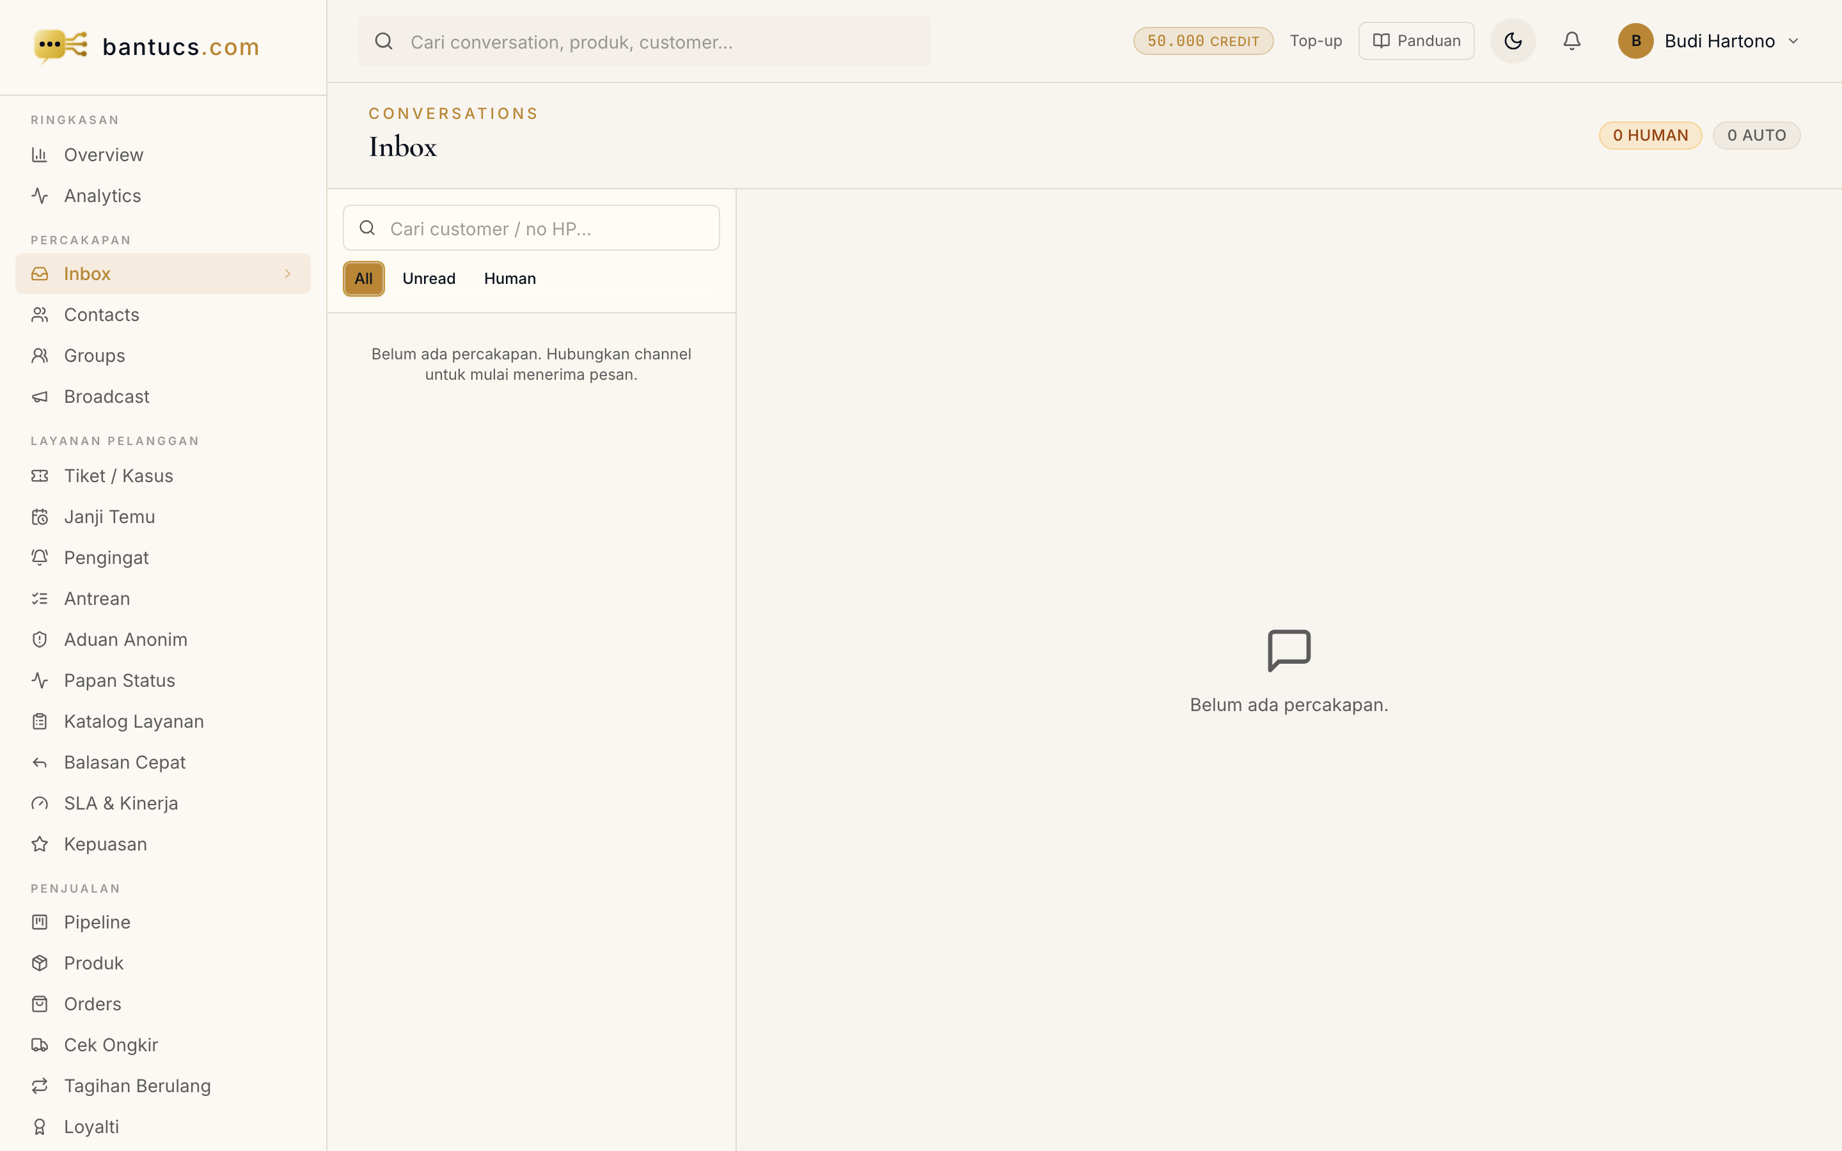Image resolution: width=1842 pixels, height=1151 pixels.
Task: Open Broadcast menu item
Action: pyautogui.click(x=163, y=396)
